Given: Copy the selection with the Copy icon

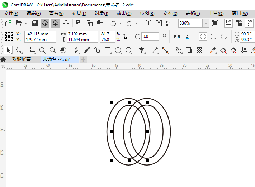Looking at the screenshot, I should coord(89,23).
